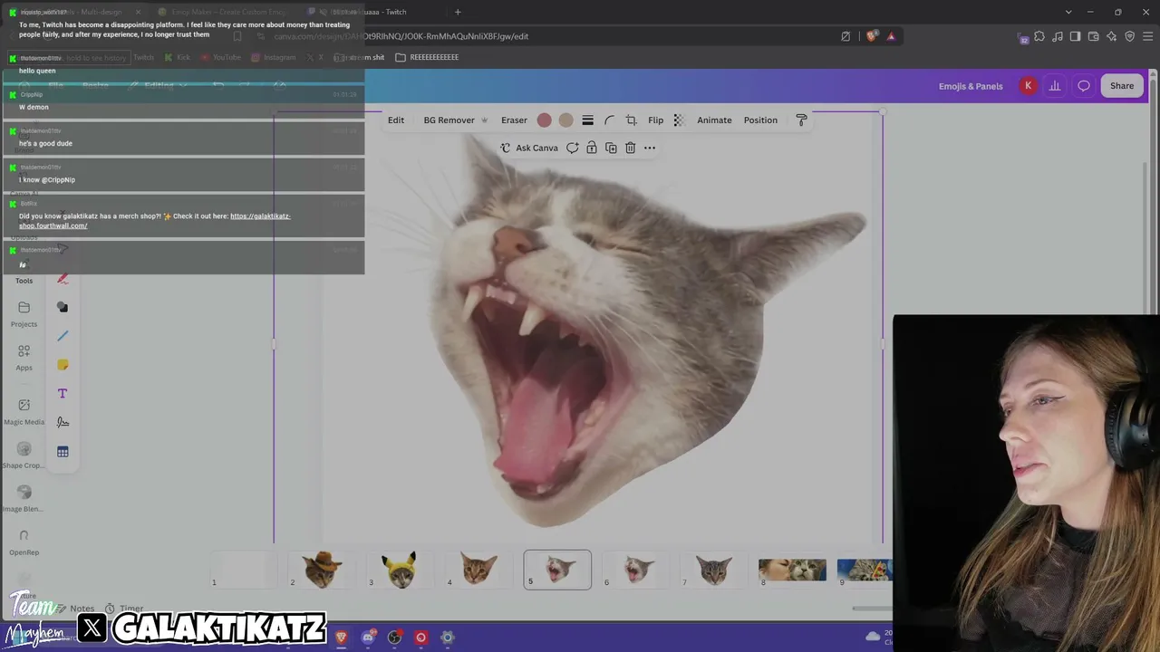
Task: Select the purple Text tool
Action: click(x=63, y=393)
